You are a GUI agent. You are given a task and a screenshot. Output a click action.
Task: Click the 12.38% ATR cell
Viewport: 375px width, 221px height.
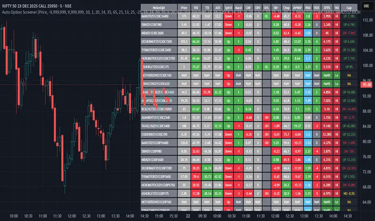pos(327,134)
